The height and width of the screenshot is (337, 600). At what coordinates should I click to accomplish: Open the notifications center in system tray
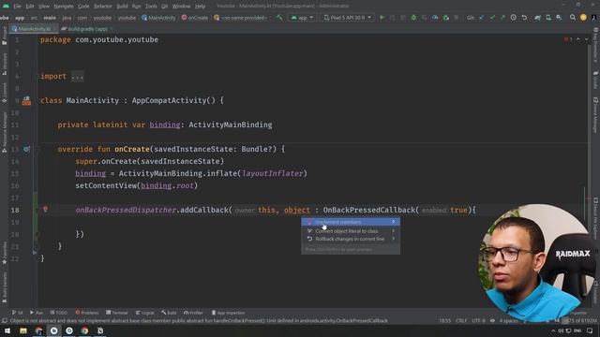(590, 330)
